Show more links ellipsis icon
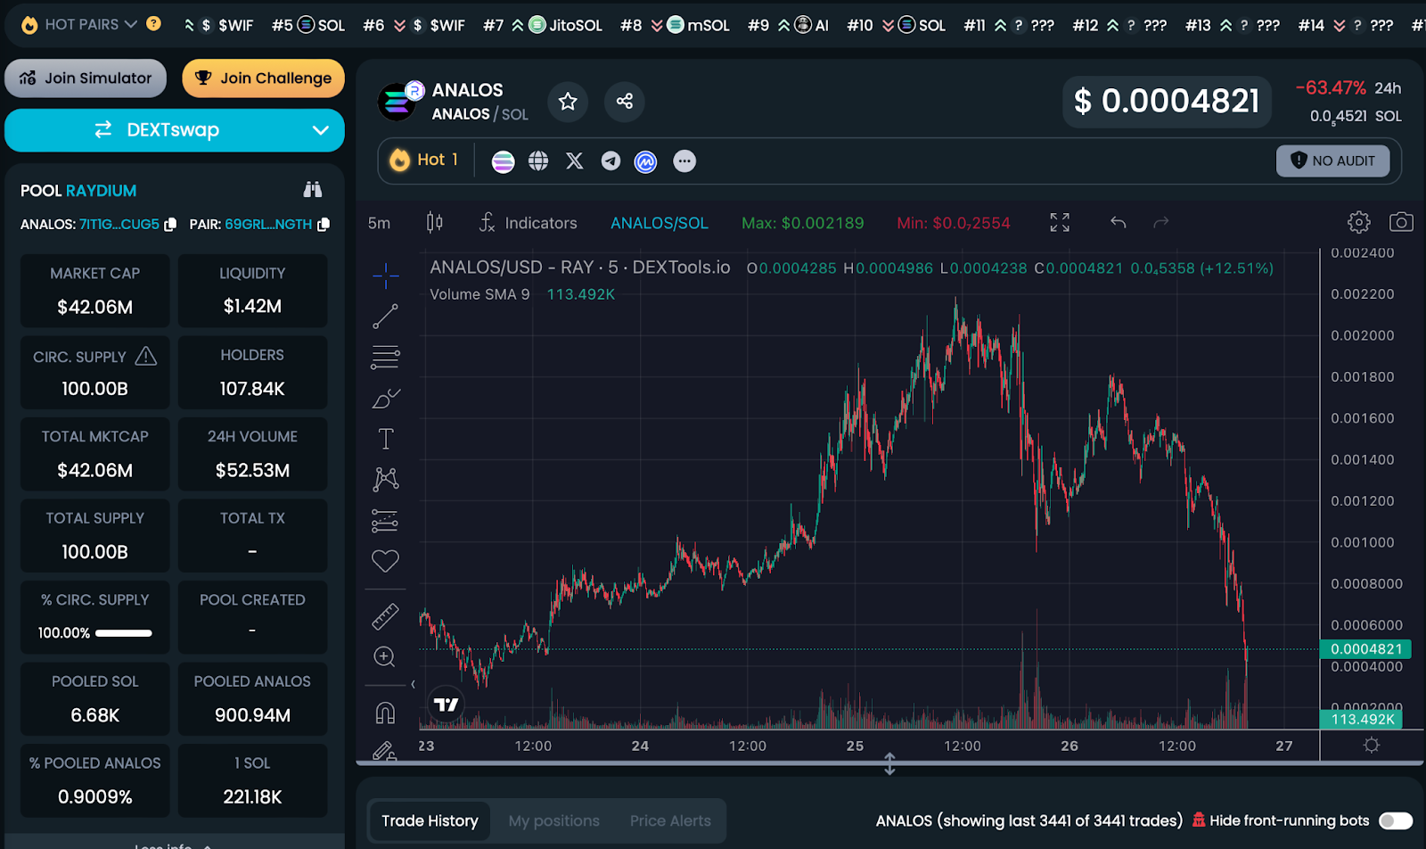Screen dimensions: 1426x849 tap(684, 161)
